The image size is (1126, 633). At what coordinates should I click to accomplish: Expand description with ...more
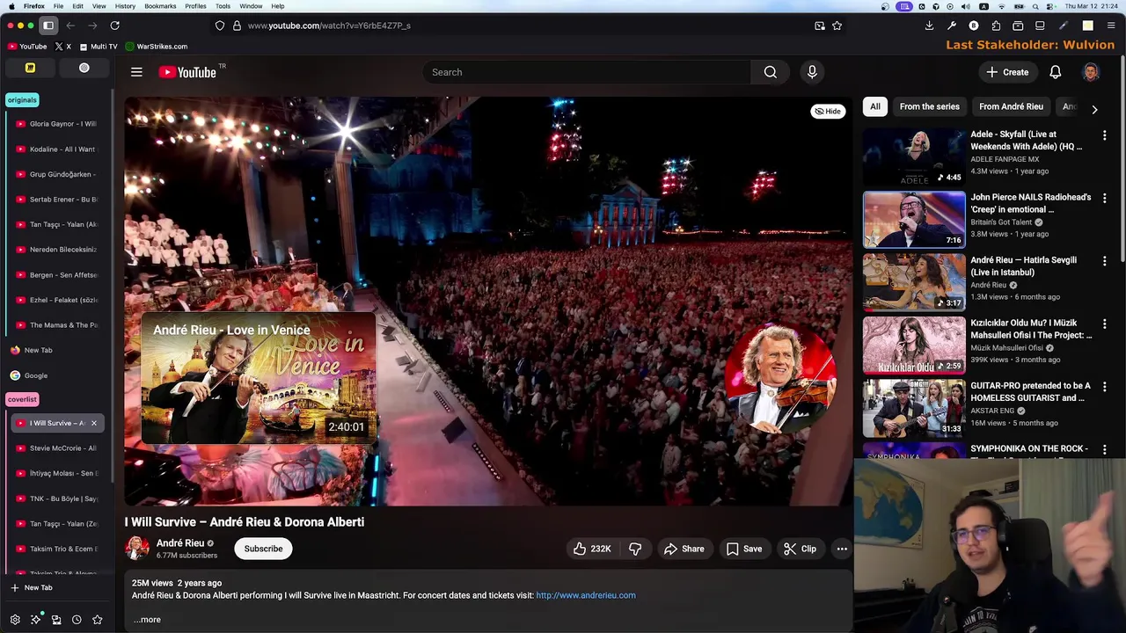tap(148, 620)
